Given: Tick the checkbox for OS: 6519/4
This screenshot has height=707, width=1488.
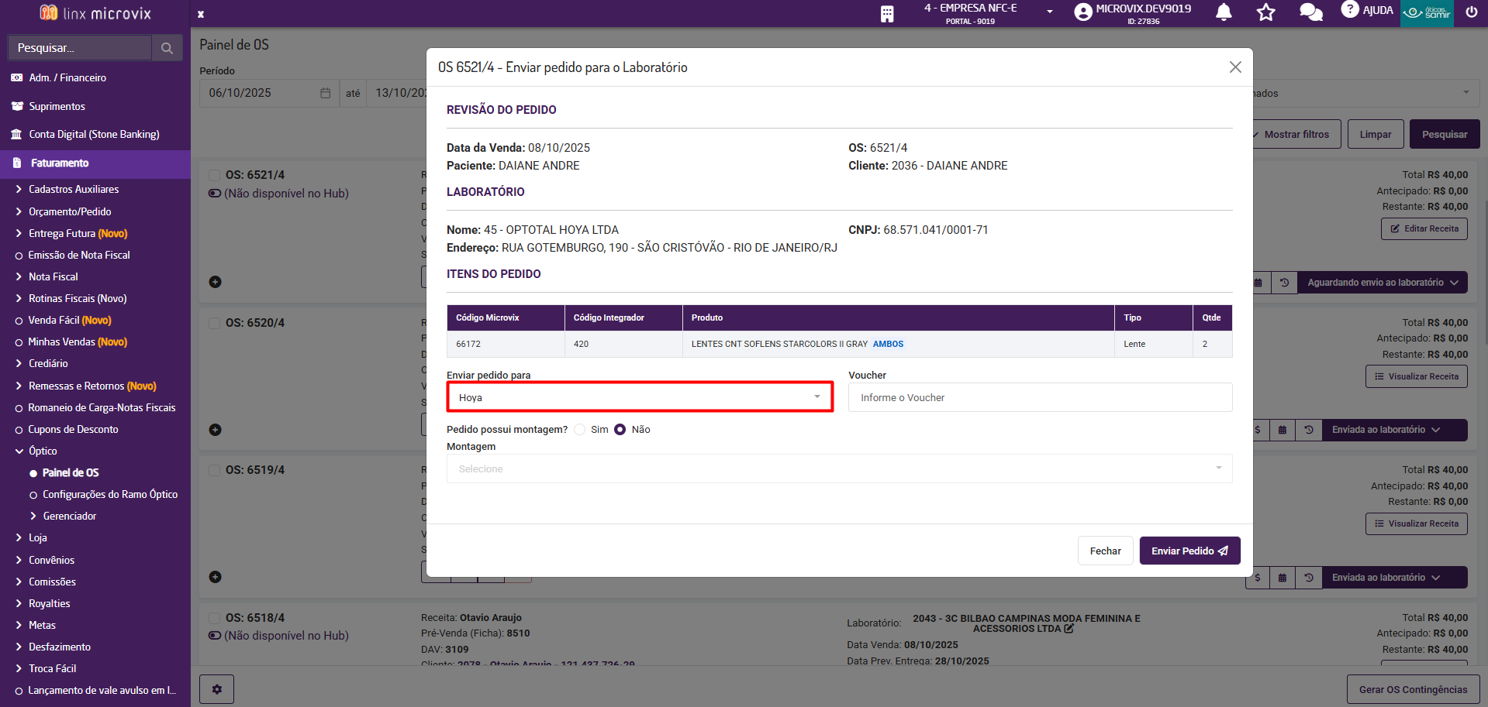Looking at the screenshot, I should (214, 470).
